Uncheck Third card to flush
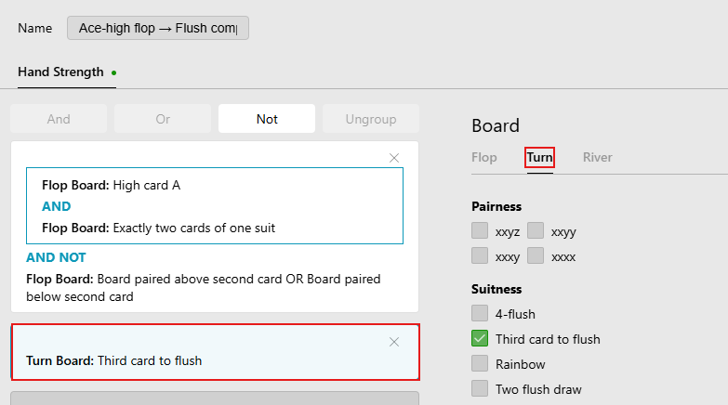Viewport: 728px width, 405px height. pyautogui.click(x=480, y=338)
